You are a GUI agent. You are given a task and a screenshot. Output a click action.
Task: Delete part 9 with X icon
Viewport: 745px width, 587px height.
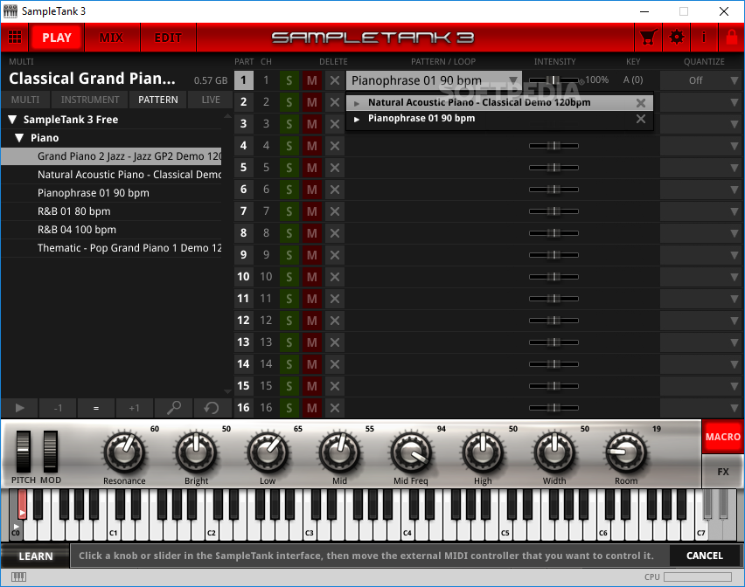pos(335,255)
